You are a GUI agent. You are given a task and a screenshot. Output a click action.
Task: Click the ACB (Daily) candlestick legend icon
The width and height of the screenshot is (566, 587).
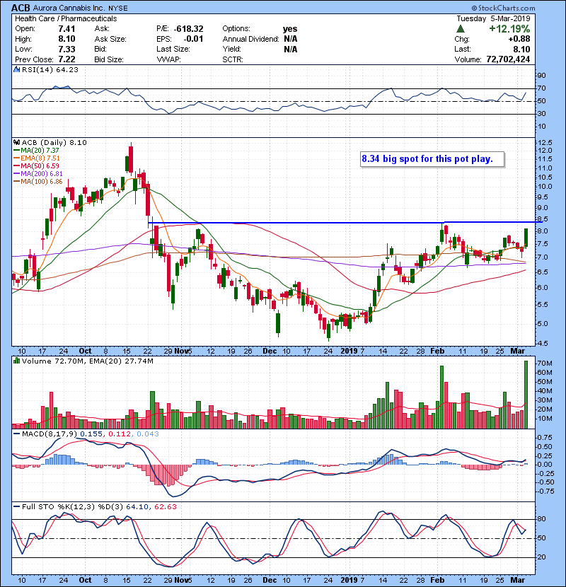pyautogui.click(x=15, y=142)
